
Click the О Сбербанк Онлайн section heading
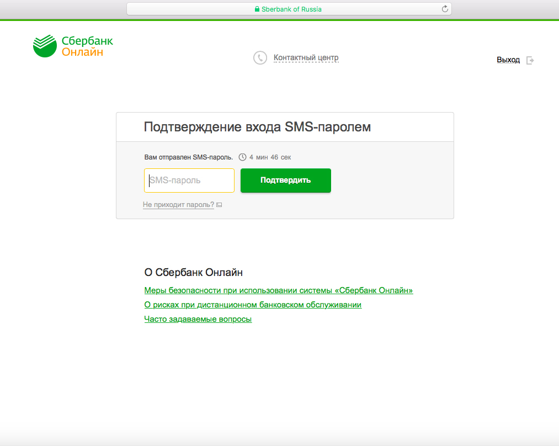193,272
